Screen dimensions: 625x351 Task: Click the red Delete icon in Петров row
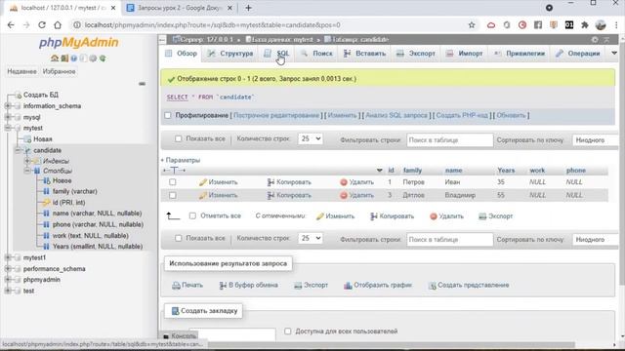pos(344,182)
